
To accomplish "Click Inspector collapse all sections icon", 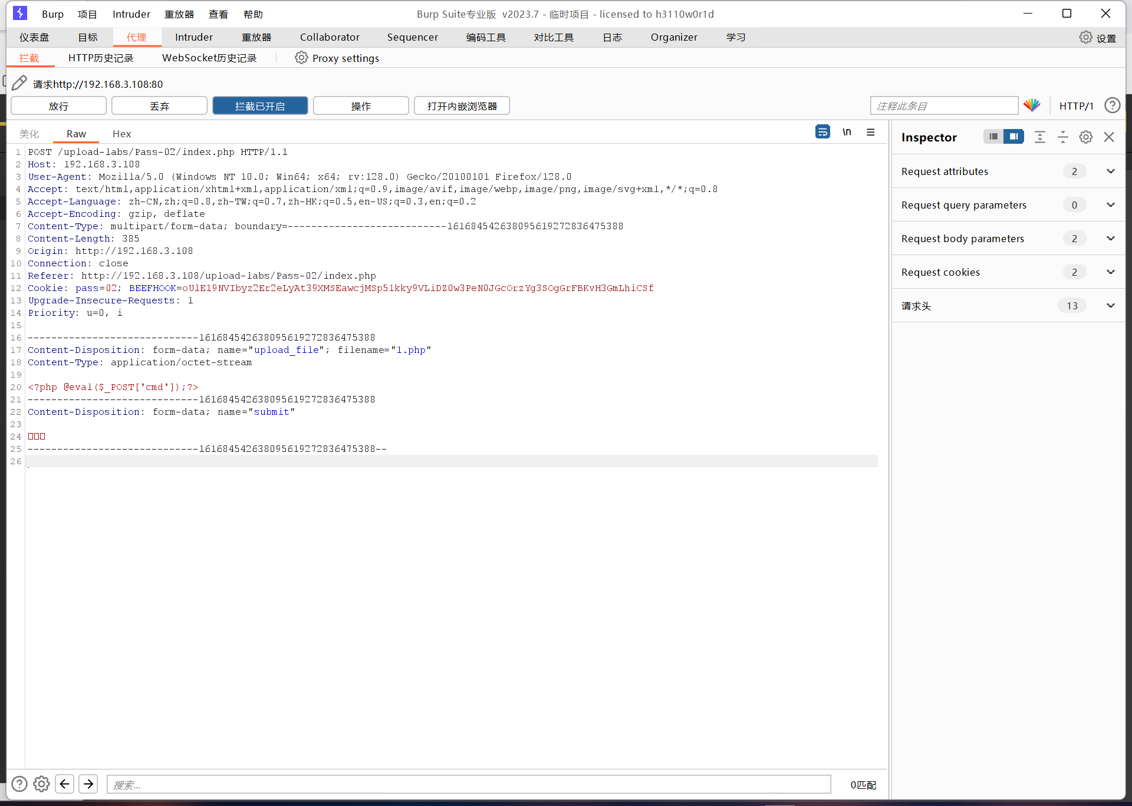I will [x=1062, y=137].
